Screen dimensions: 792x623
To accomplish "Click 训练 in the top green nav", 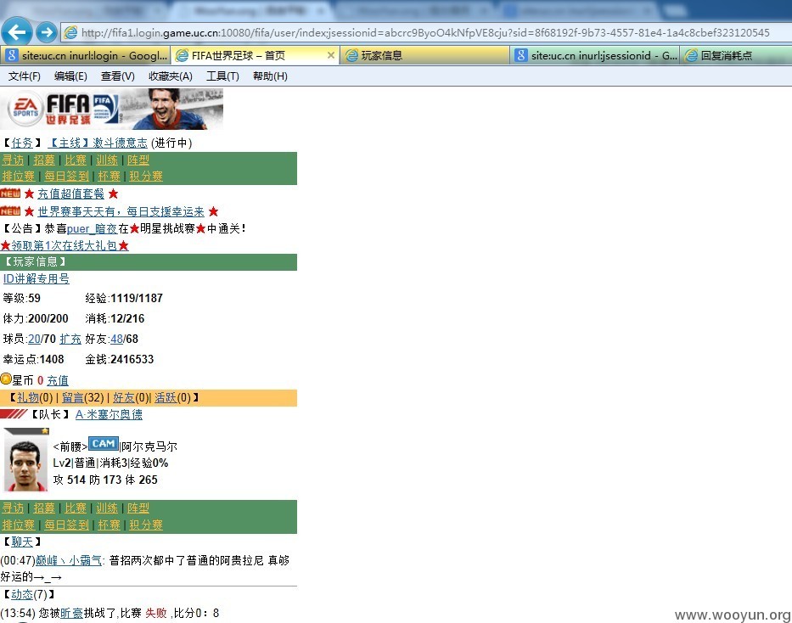I will coord(107,160).
